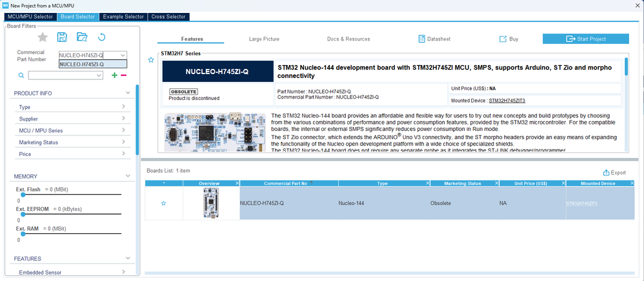Open STM32H745ZIT3 mounted device link in details
644x281 pixels.
coord(507,100)
